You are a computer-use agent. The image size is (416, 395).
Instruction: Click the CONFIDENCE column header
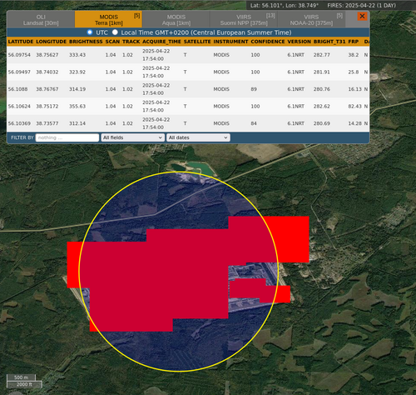coord(268,42)
